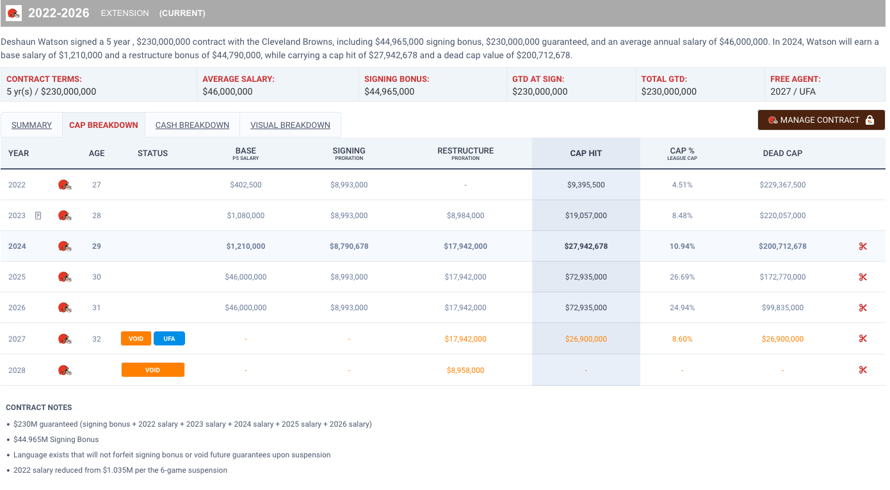
Task: Click 2025 cap percent 26.69%
Action: [x=682, y=277]
